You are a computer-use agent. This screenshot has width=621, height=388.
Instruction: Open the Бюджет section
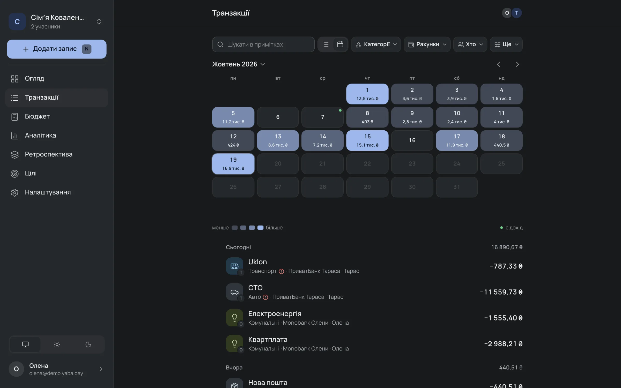56,116
